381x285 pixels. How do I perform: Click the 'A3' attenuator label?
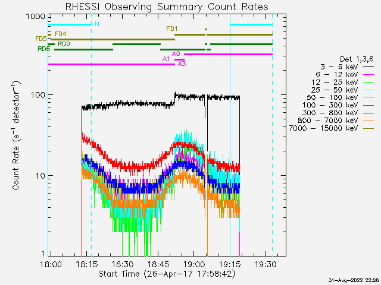pyautogui.click(x=182, y=64)
